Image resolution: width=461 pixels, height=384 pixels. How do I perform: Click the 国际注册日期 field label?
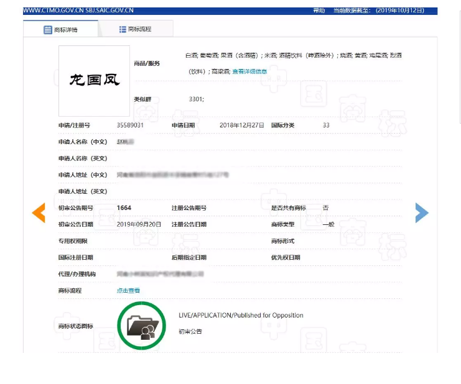coord(75,257)
